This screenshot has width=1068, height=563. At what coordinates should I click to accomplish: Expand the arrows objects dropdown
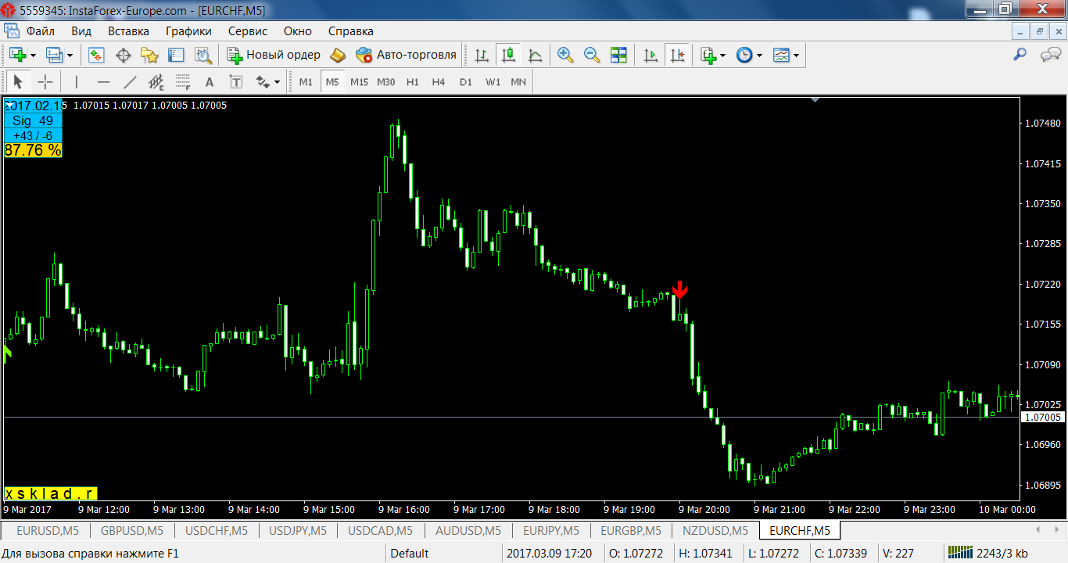277,82
